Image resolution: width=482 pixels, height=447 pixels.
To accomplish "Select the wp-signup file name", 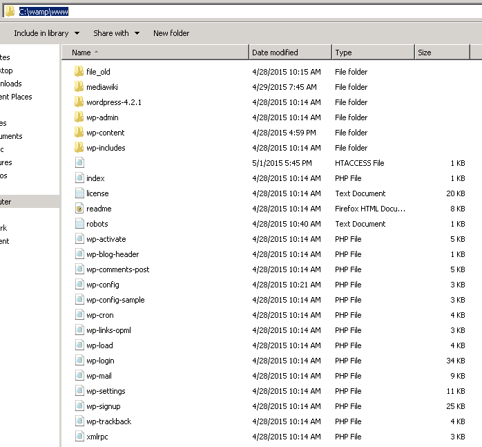I will (104, 406).
